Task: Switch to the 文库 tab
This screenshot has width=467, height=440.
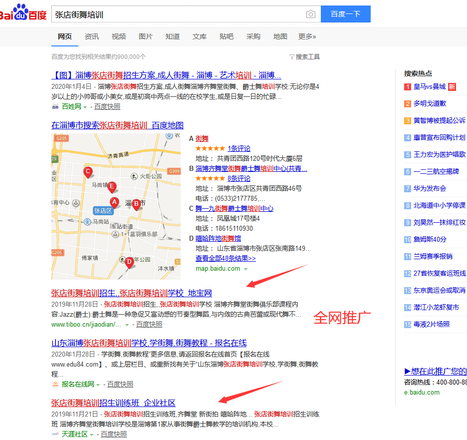Action: (200, 36)
